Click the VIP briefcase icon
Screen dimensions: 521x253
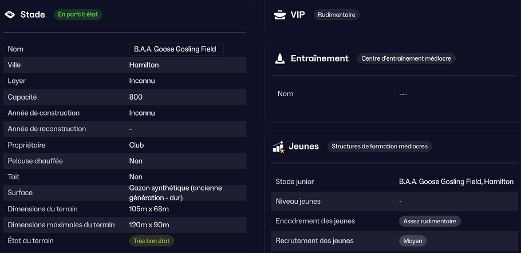point(279,14)
